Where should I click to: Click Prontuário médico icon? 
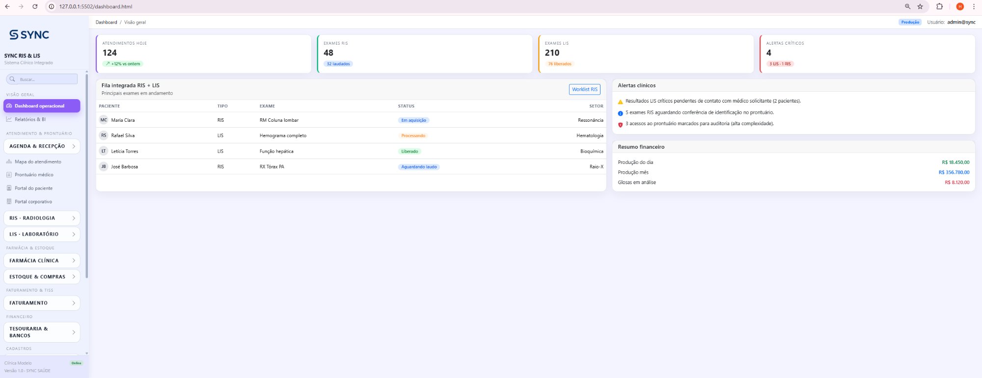pyautogui.click(x=9, y=175)
